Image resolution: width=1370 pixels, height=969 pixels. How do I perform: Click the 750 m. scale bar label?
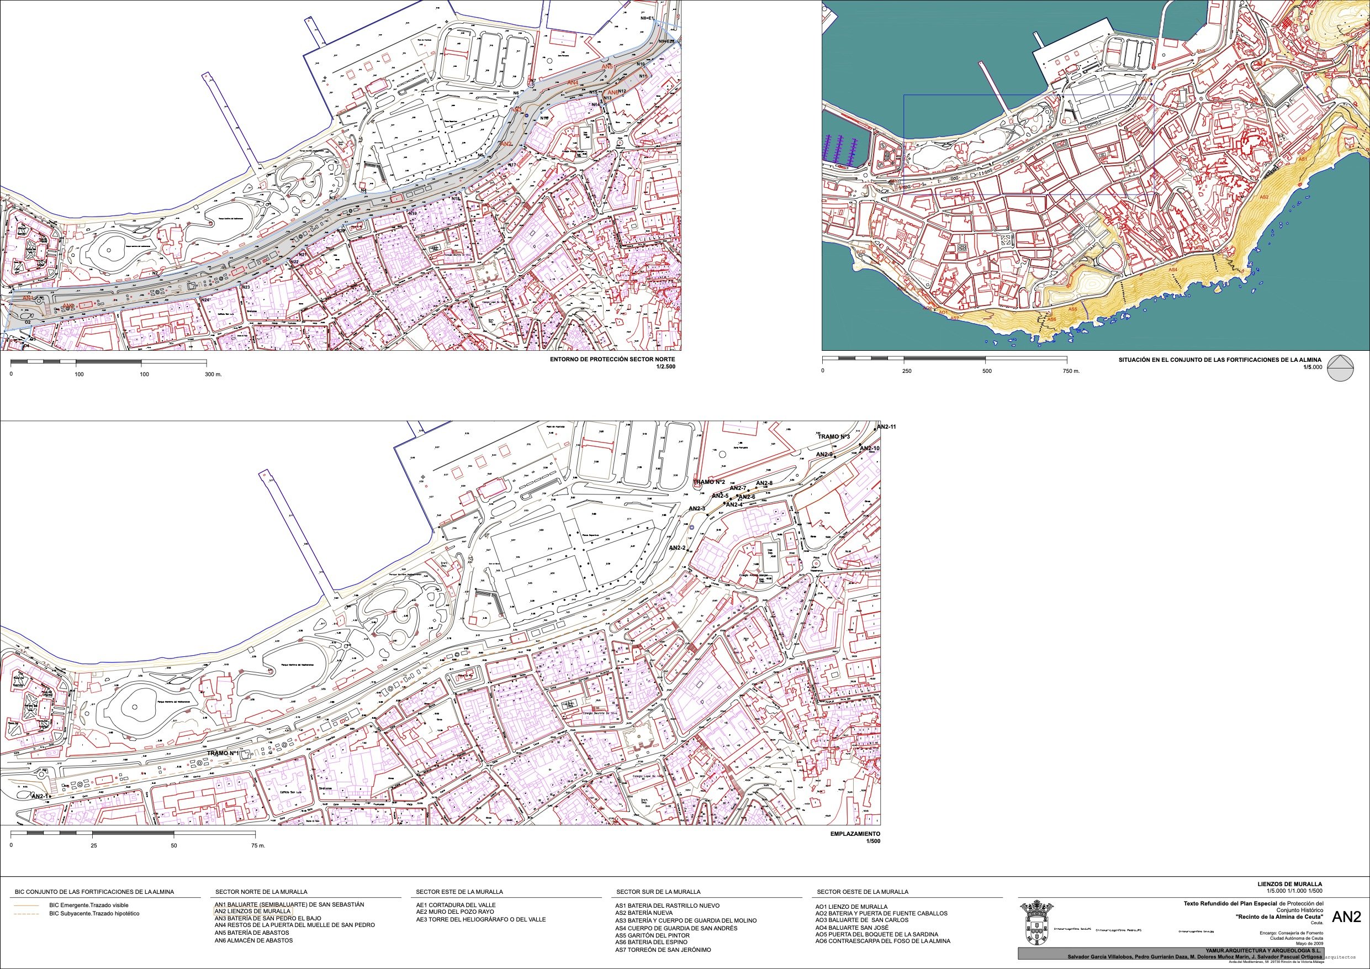click(x=1071, y=371)
